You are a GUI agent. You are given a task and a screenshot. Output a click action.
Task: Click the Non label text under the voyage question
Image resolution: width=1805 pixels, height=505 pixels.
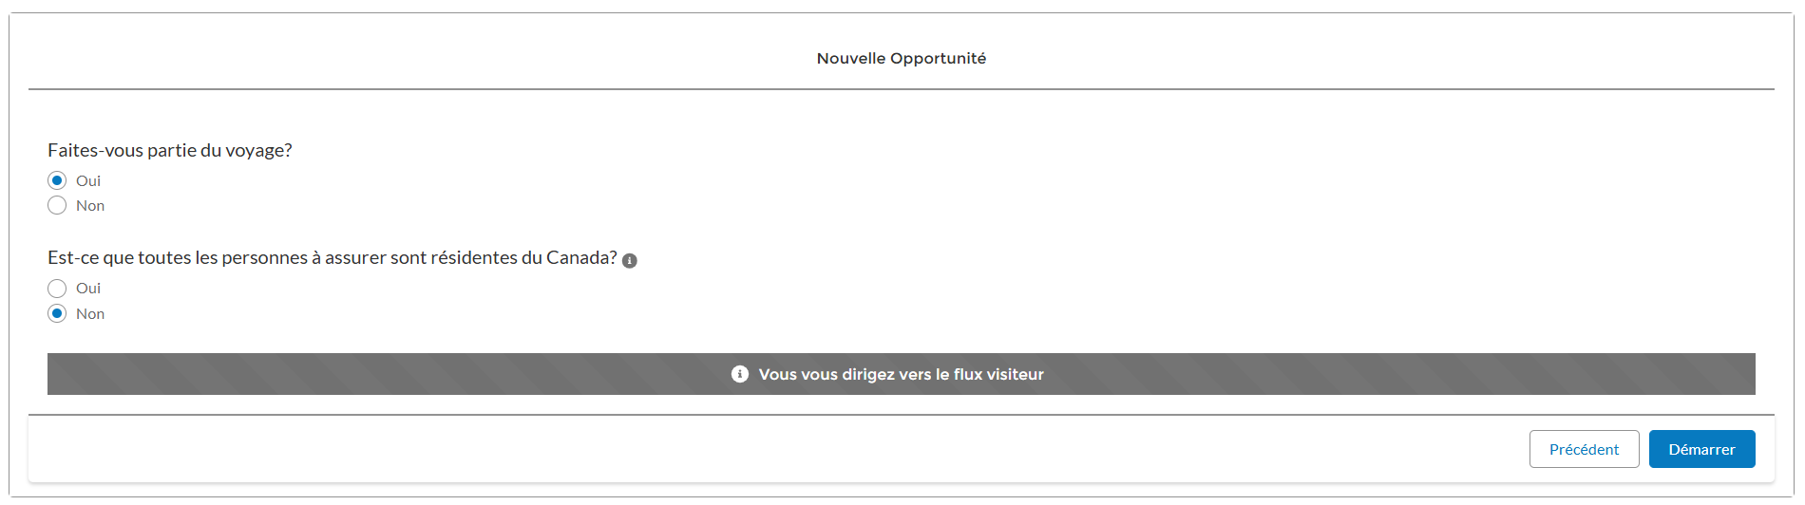point(90,205)
